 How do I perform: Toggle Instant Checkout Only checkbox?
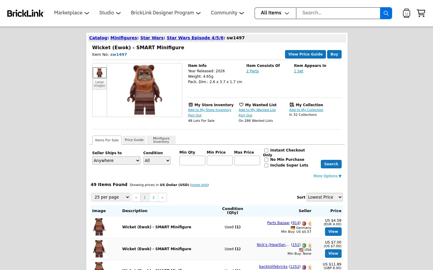(x=266, y=150)
